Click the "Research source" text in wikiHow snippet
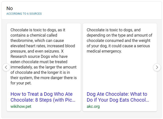This screenshot has height=119, width=163. pos(25,56)
